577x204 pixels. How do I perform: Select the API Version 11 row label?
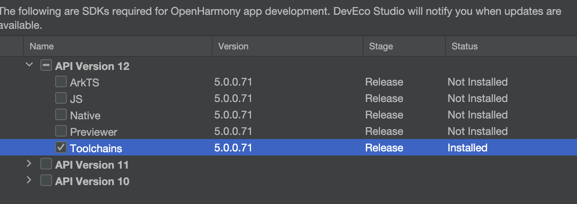tap(92, 165)
